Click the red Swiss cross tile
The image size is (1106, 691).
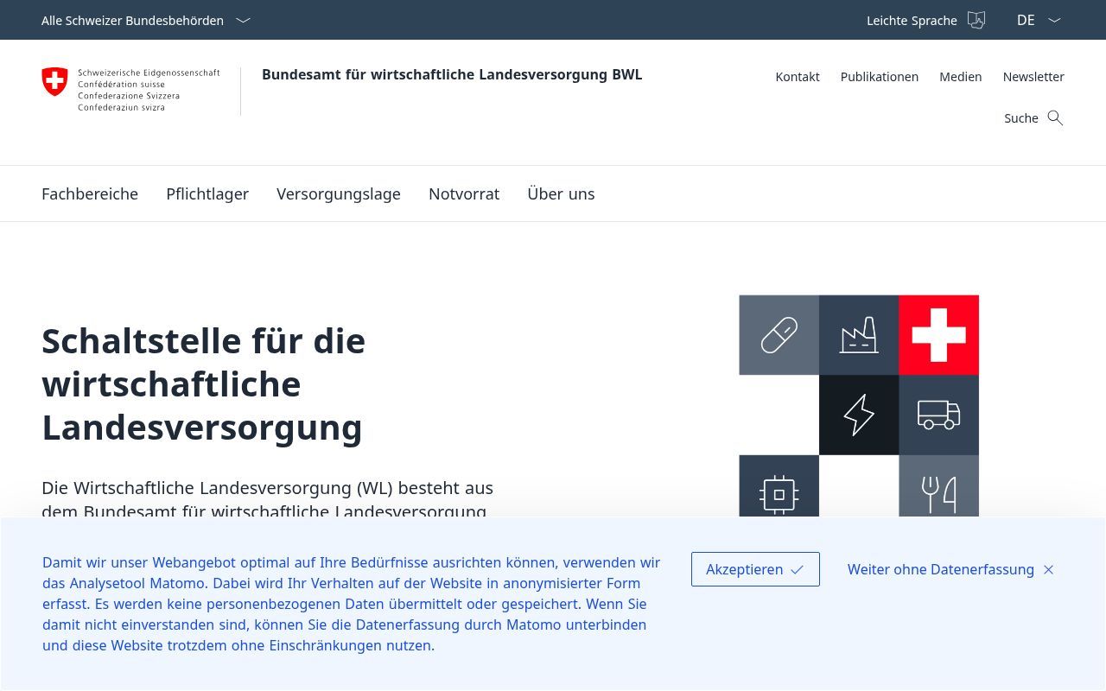click(x=938, y=335)
